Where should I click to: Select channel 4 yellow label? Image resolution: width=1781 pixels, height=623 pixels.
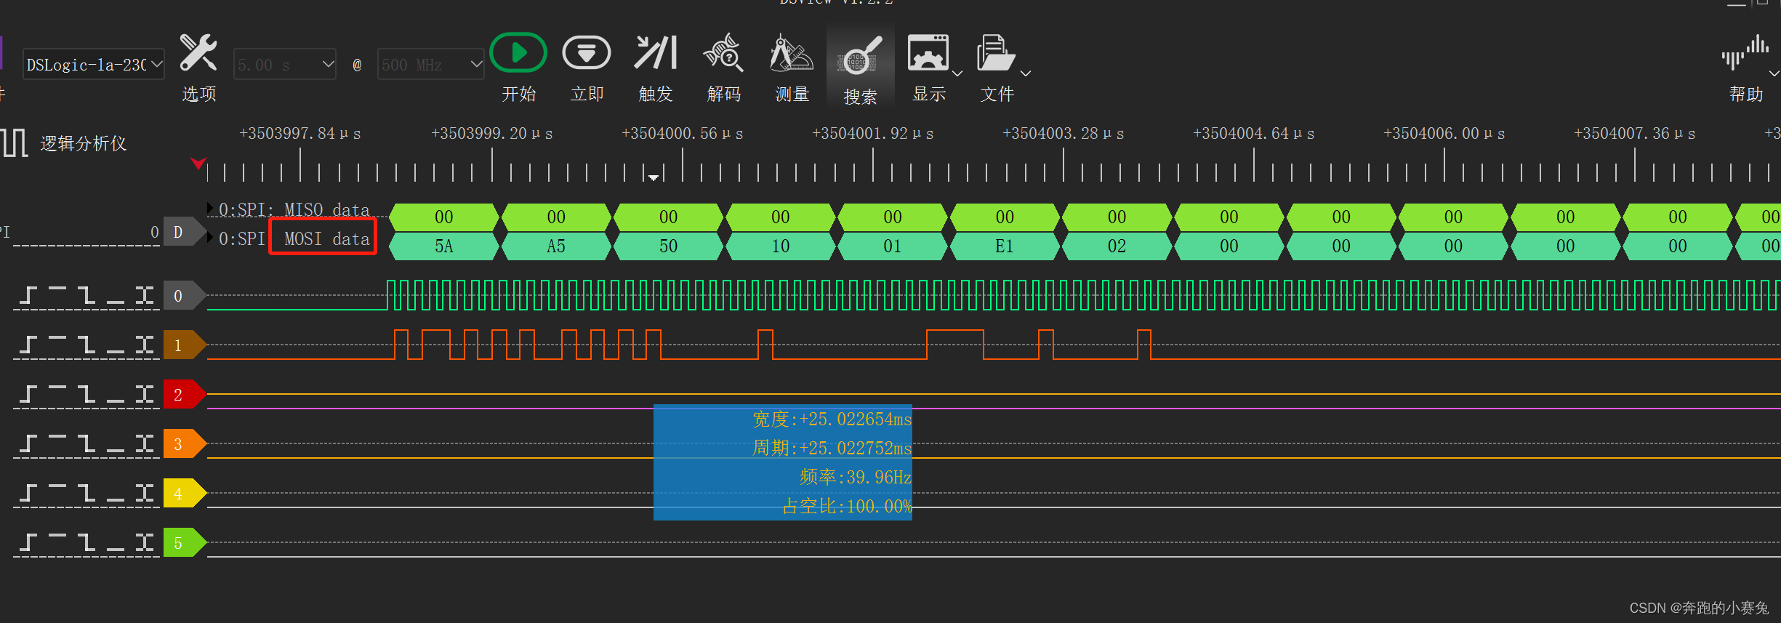coord(184,494)
